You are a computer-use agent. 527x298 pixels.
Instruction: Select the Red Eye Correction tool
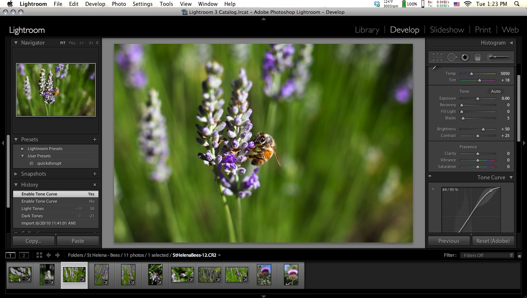tap(465, 57)
